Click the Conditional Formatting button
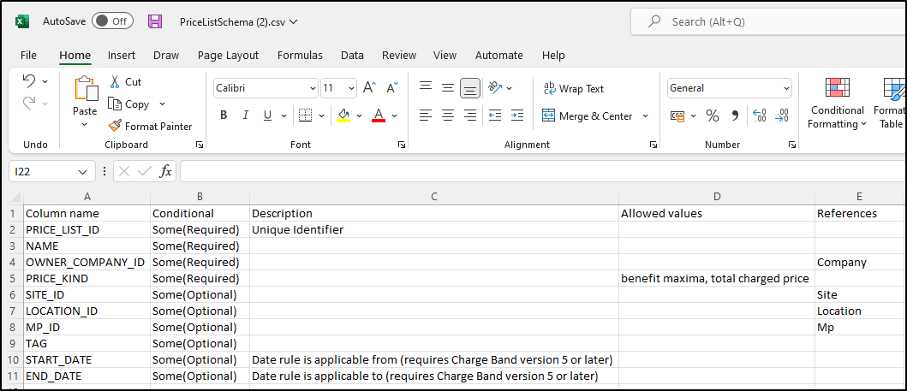The image size is (907, 391). pos(837,104)
